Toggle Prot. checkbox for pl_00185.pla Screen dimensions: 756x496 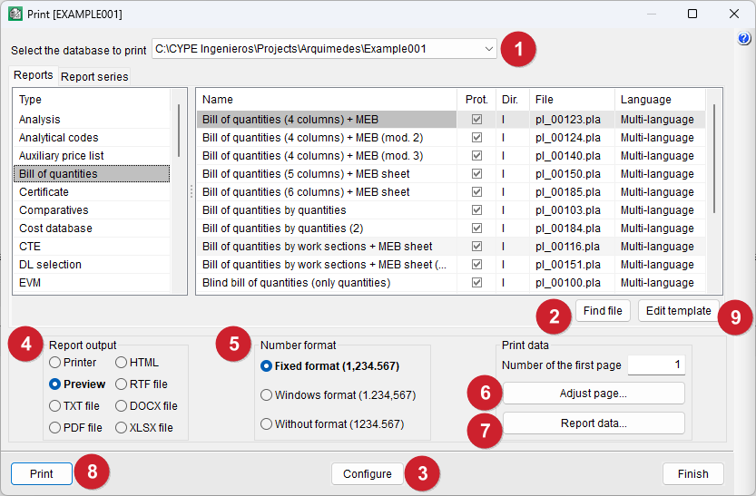pos(476,191)
